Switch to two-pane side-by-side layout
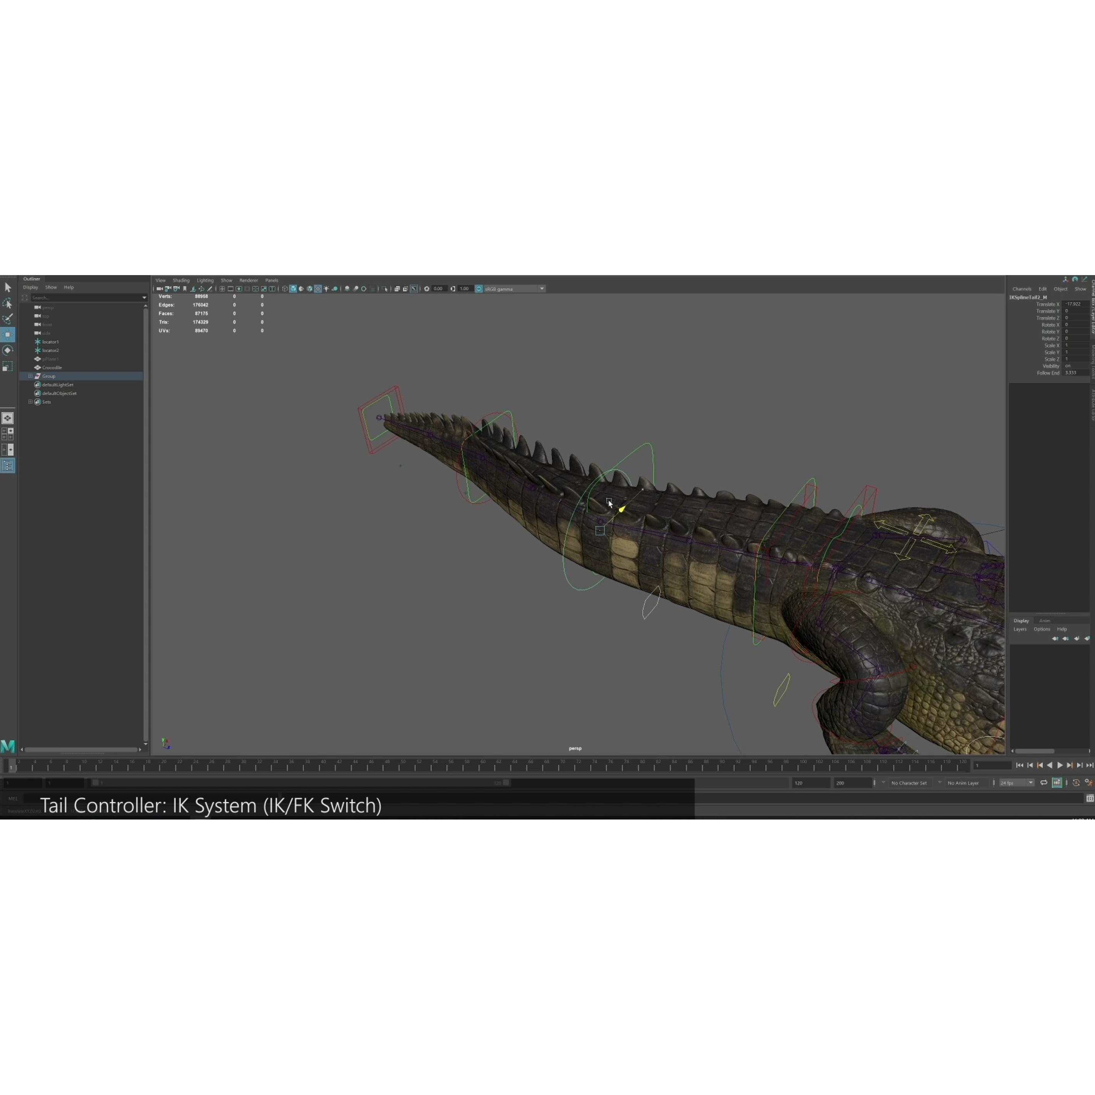This screenshot has height=1095, width=1095. click(x=7, y=450)
